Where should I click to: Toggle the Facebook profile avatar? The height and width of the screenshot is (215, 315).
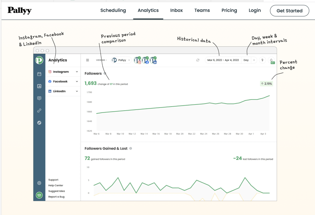click(x=145, y=60)
